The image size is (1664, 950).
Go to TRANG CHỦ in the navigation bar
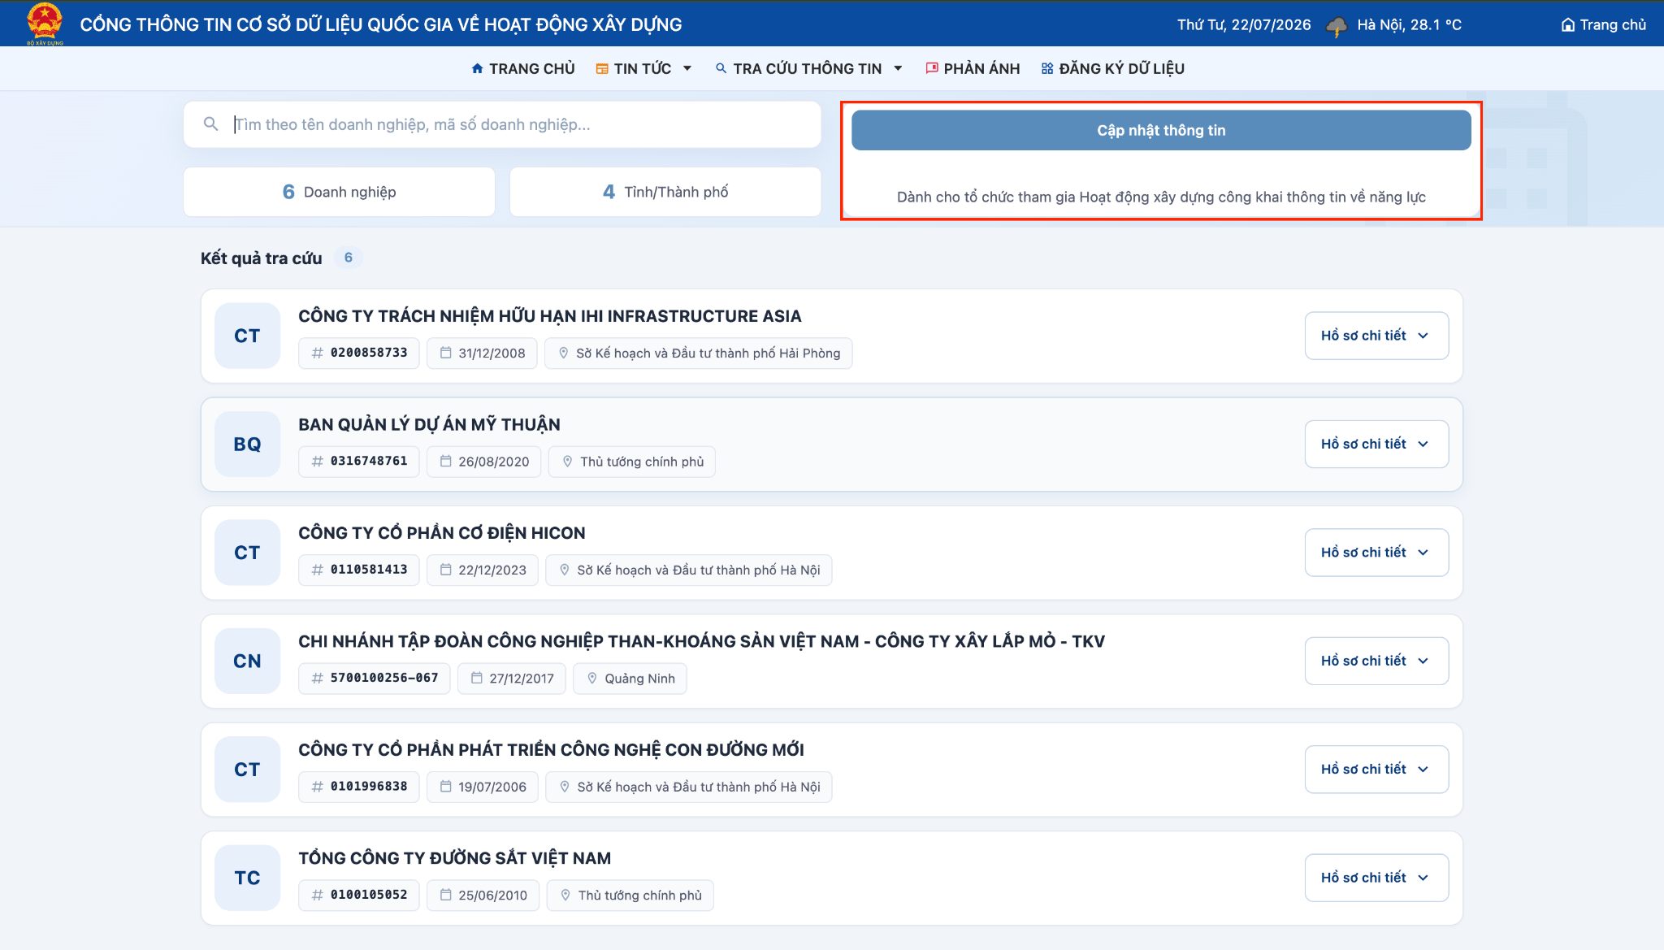[x=522, y=69]
